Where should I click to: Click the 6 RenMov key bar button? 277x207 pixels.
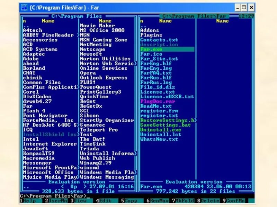(x=158, y=201)
